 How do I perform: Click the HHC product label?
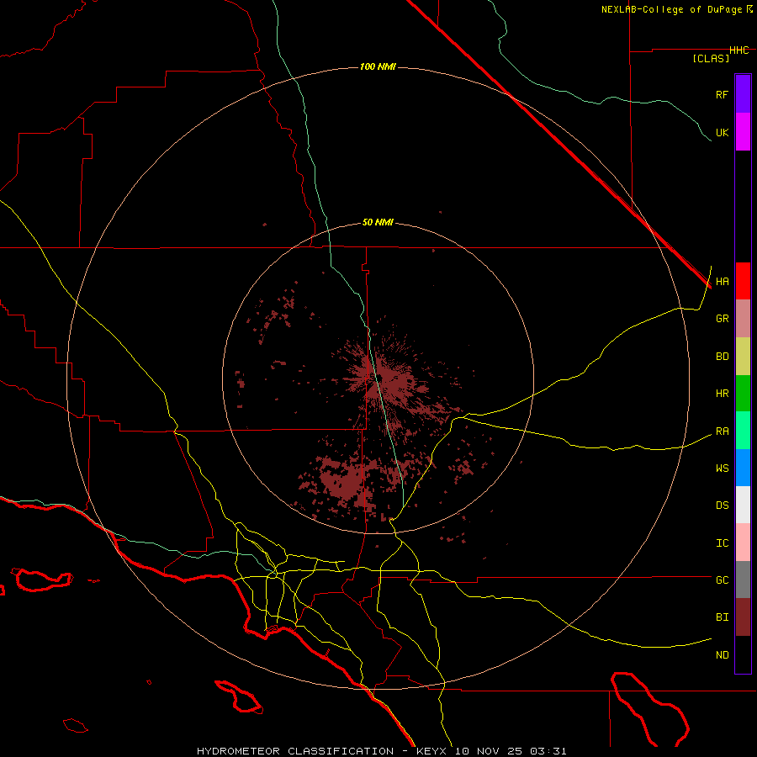[738, 50]
